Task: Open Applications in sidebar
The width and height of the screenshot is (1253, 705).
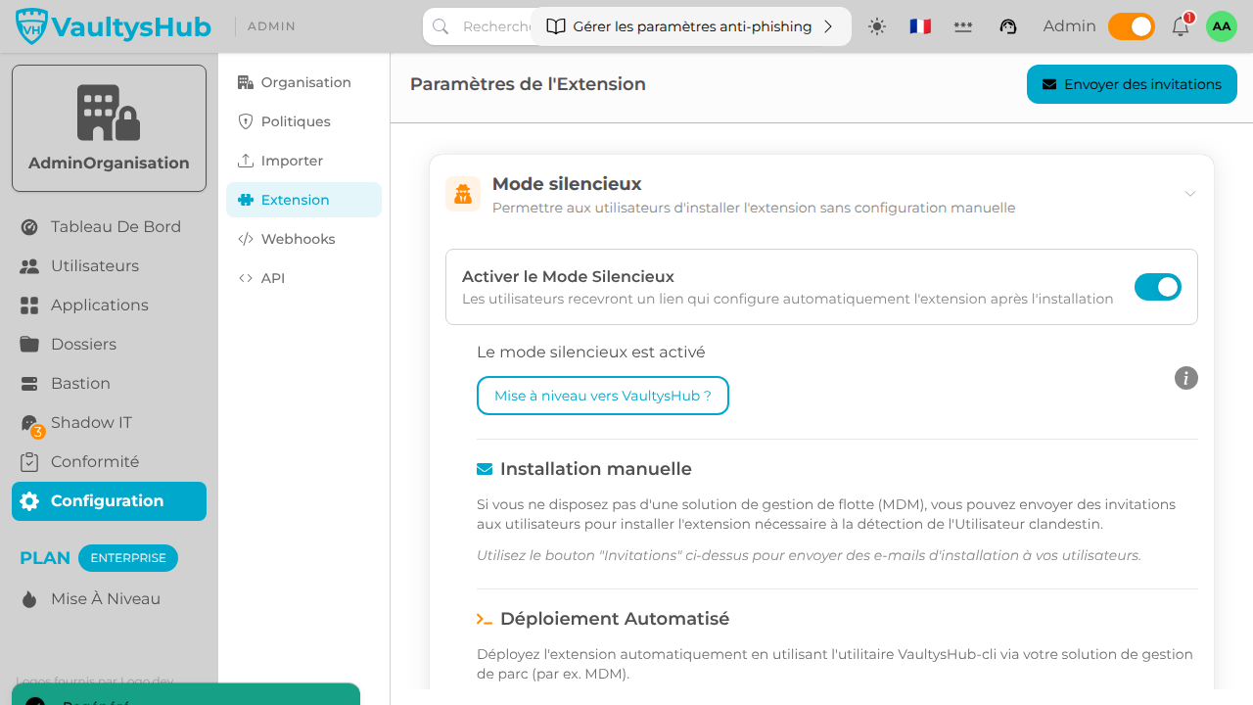Action: coord(109,305)
